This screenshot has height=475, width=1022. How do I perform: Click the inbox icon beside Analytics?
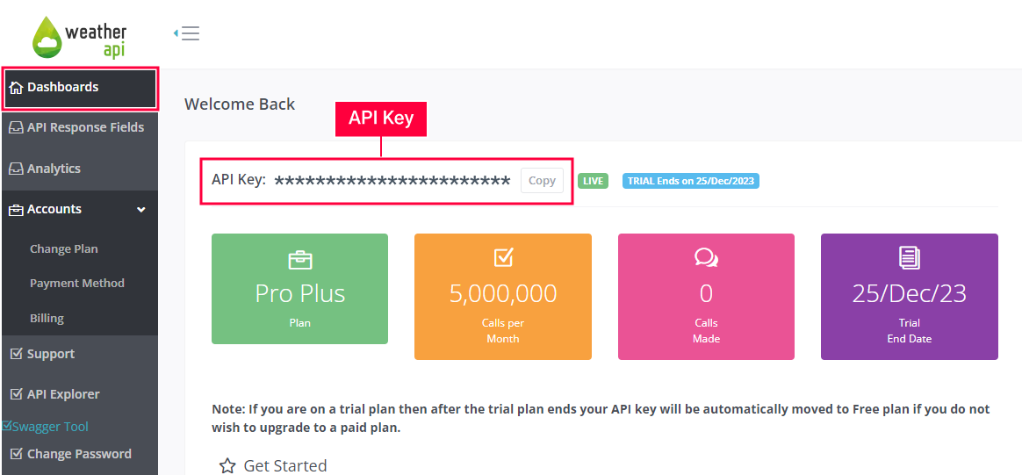click(x=17, y=169)
